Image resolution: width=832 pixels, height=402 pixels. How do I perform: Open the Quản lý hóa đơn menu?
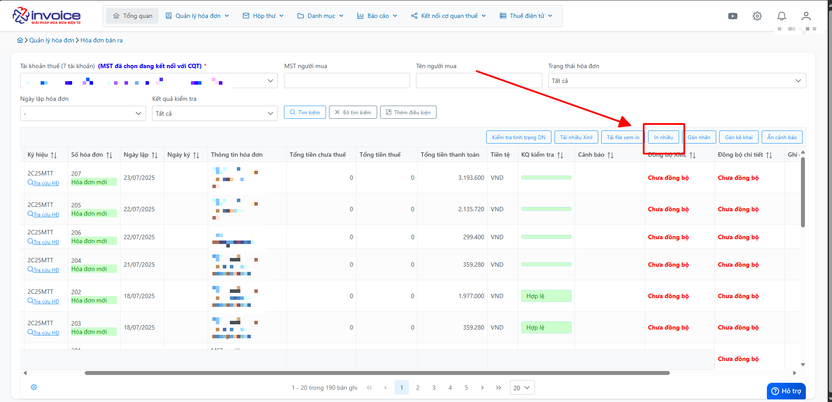coord(198,16)
